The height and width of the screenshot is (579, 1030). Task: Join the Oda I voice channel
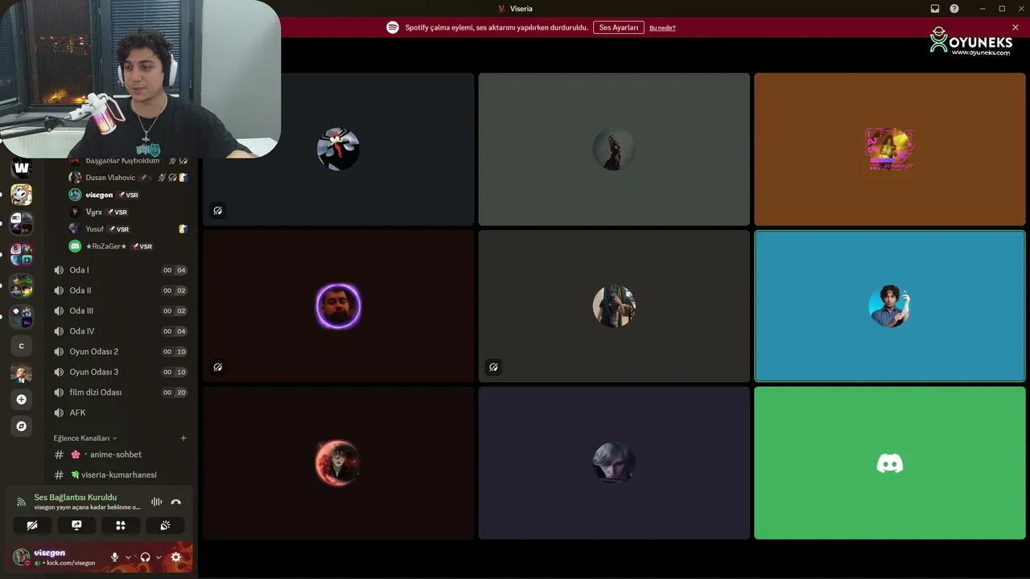[x=120, y=270]
